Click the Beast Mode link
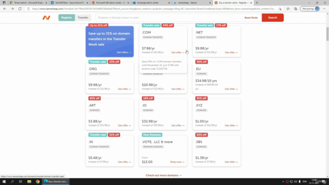This screenshot has height=185, width=329. tap(251, 17)
